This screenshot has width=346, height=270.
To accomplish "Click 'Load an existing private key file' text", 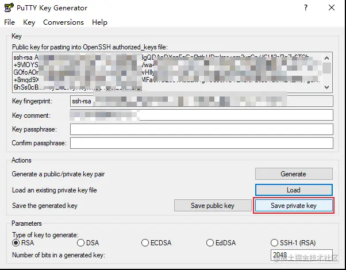I will tap(54, 190).
